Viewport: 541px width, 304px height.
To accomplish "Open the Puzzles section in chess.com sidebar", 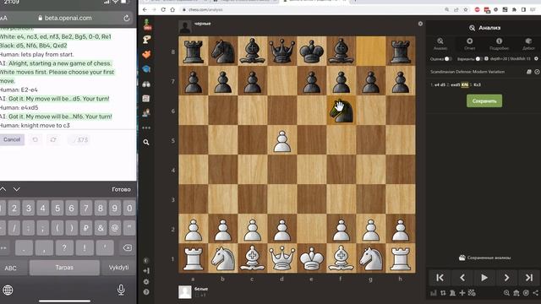I will point(146,40).
